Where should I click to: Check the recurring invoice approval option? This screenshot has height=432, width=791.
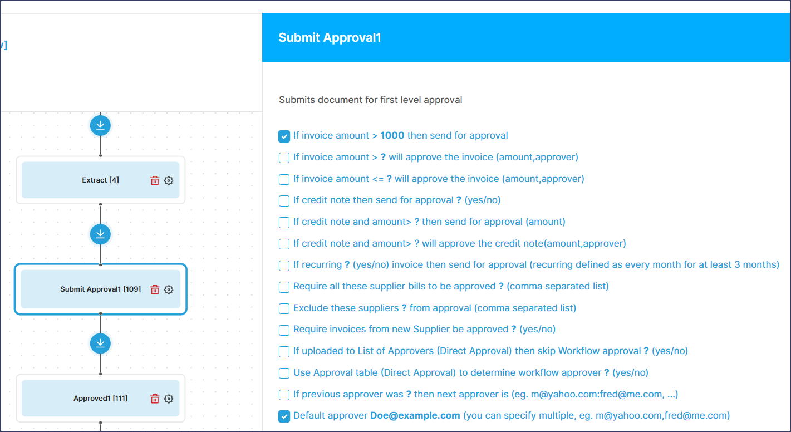pos(284,266)
